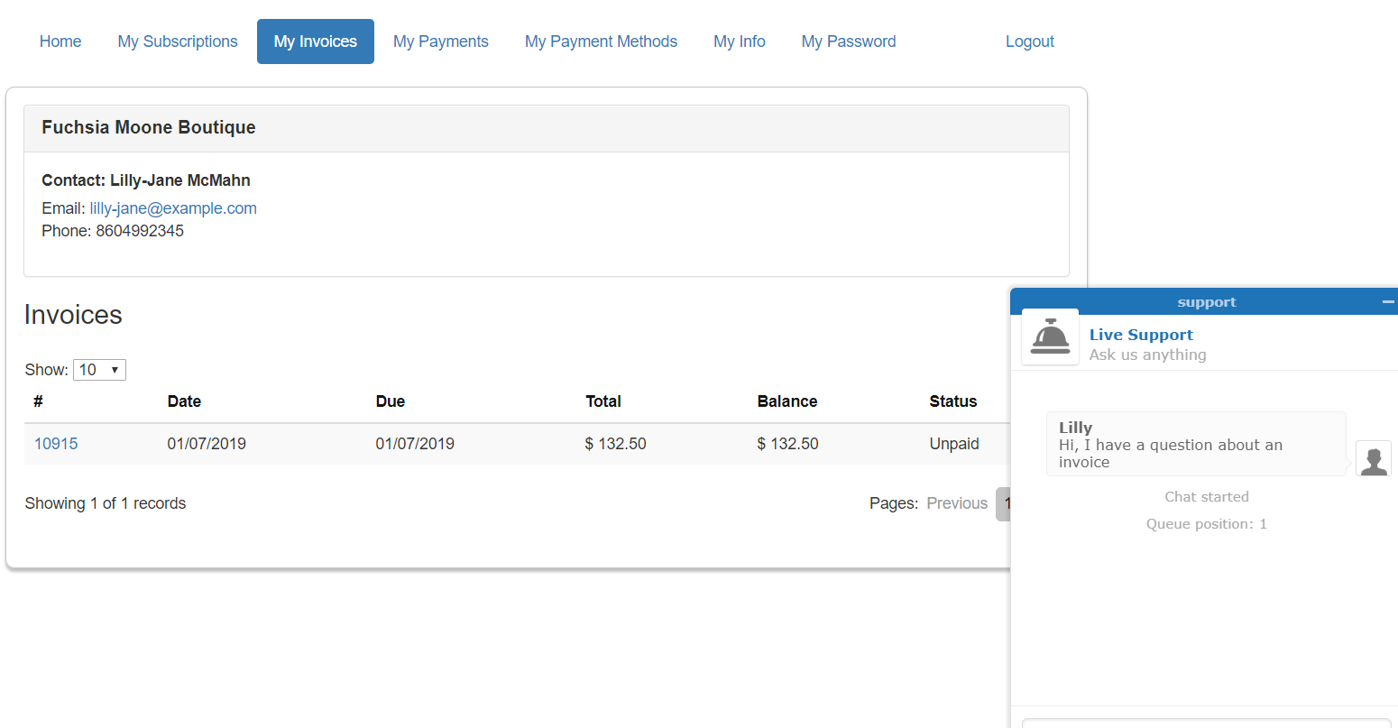Viewport: 1398px width, 728px height.
Task: Click the Live Support title link
Action: click(x=1141, y=335)
